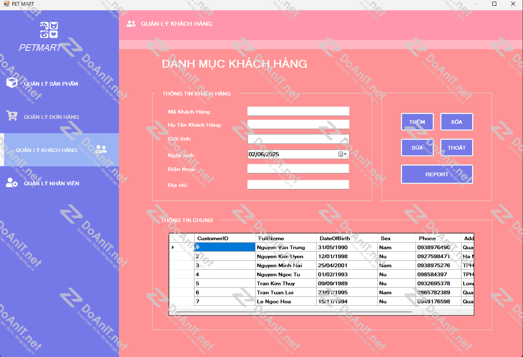Click the REPORT button
The image size is (523, 357).
(x=437, y=174)
